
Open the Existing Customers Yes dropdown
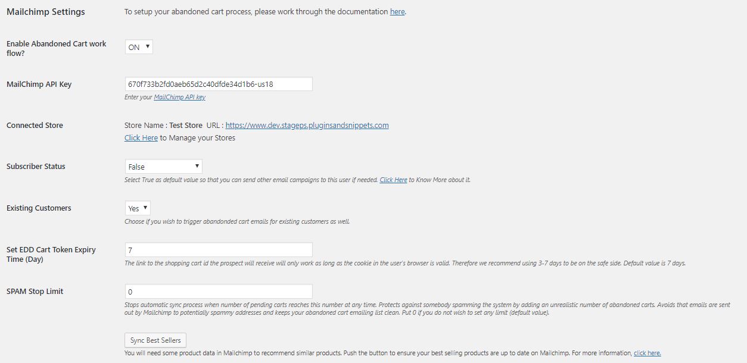pyautogui.click(x=138, y=208)
